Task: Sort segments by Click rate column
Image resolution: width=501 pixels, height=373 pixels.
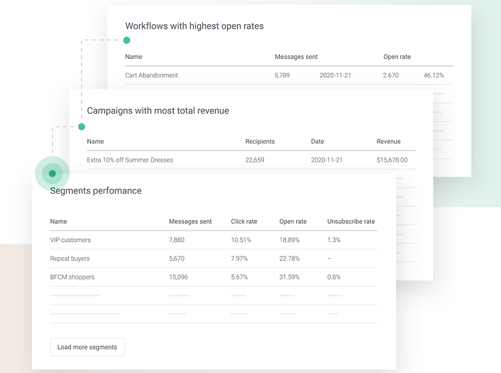Action: tap(244, 221)
